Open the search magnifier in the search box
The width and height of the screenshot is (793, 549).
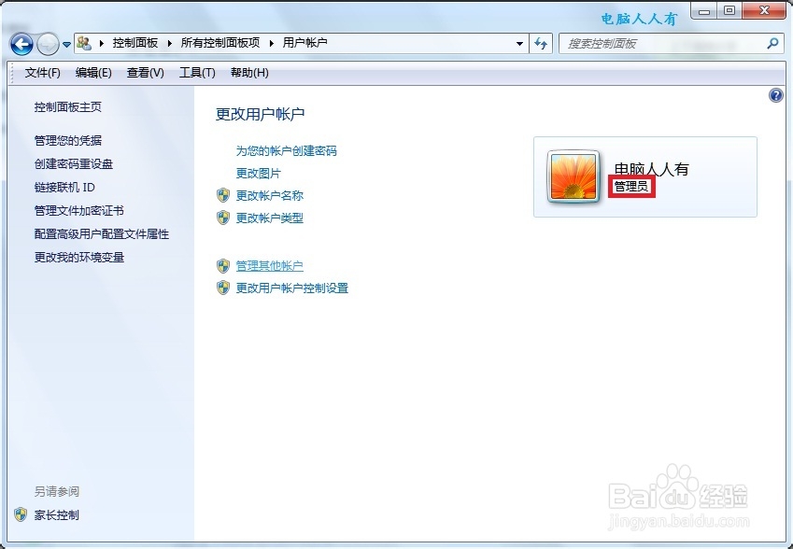[772, 43]
